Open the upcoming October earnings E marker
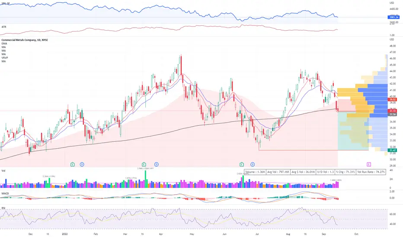Screen dimensions: 403x237 click(369, 164)
